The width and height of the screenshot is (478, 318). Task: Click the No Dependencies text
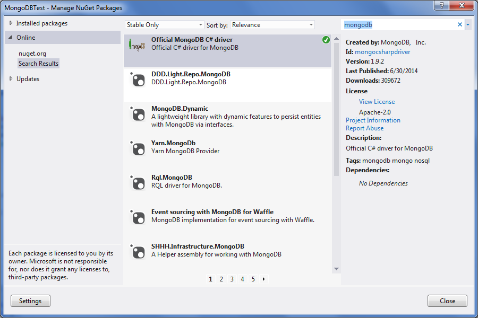click(383, 183)
